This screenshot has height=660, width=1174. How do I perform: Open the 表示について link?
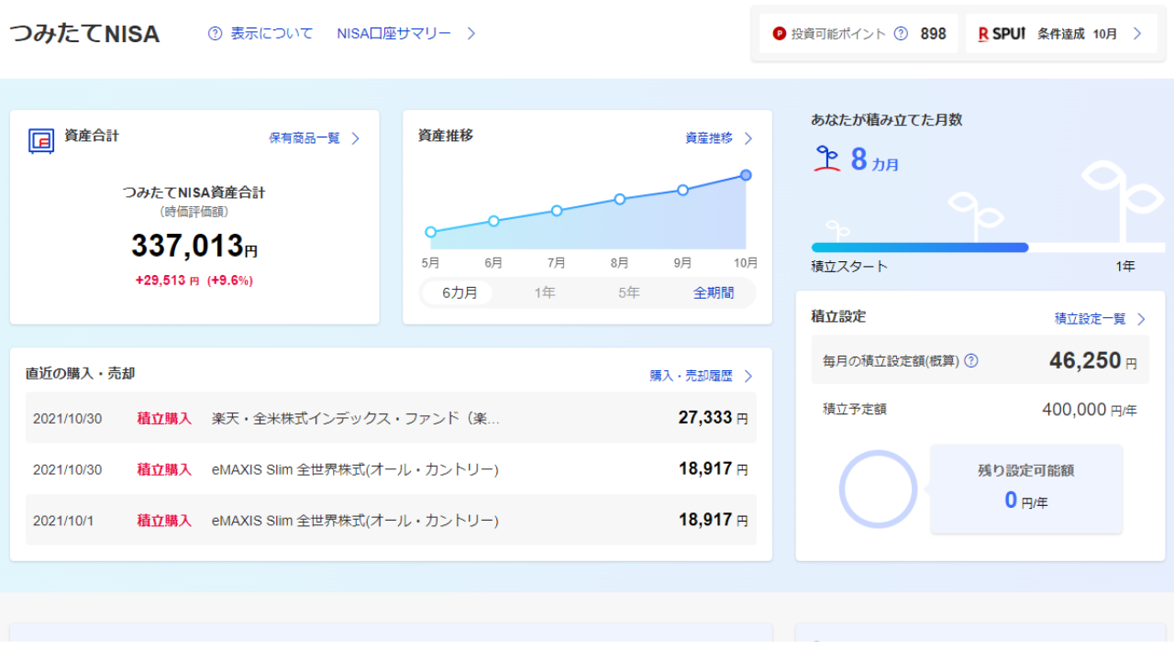271,34
